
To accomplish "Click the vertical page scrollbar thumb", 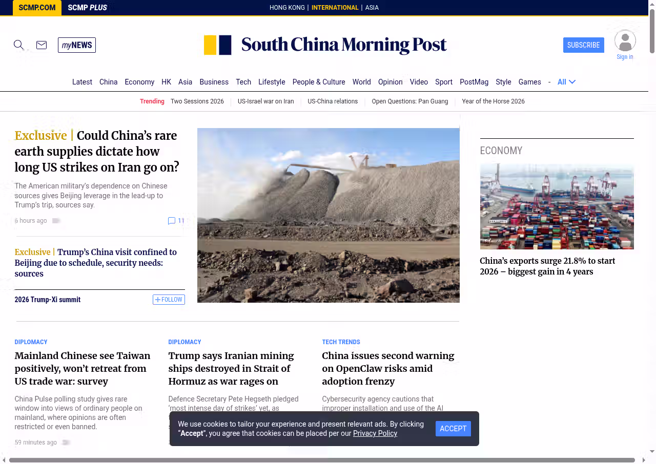I will pos(652,31).
